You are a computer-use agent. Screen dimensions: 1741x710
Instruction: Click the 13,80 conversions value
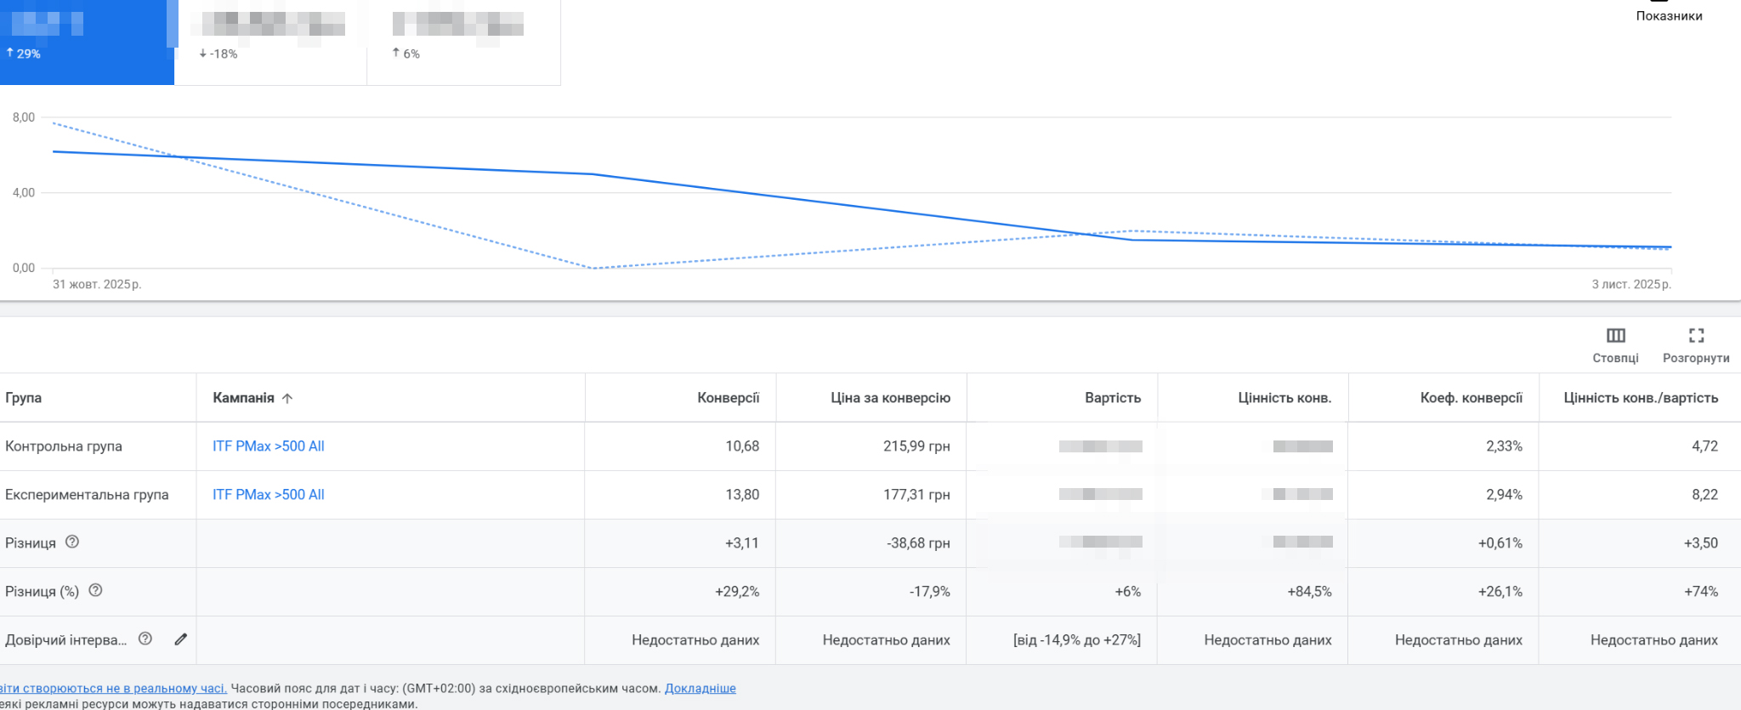pos(742,495)
